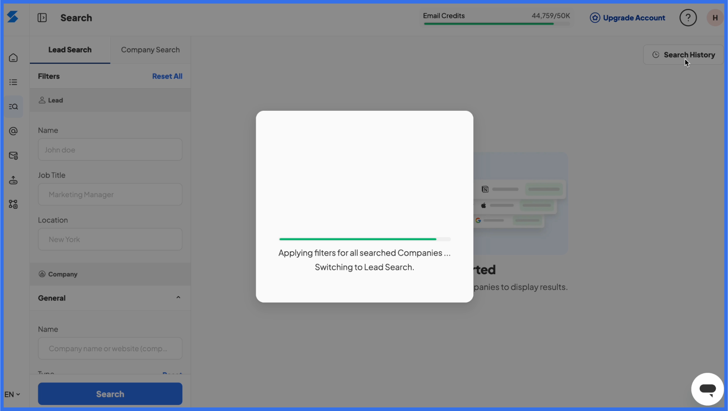Click the Email Credits progress bar
728x411 pixels.
point(497,24)
